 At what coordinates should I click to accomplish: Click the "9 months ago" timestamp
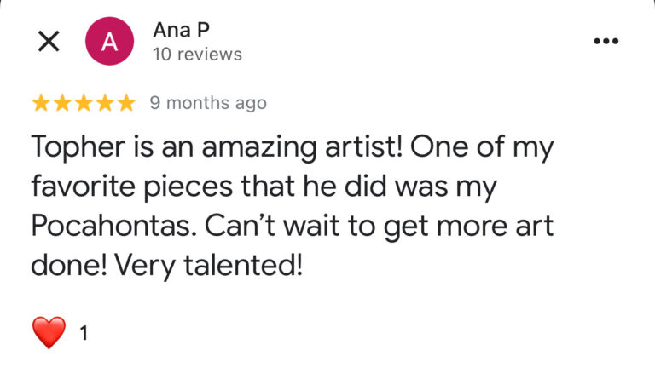pos(208,103)
